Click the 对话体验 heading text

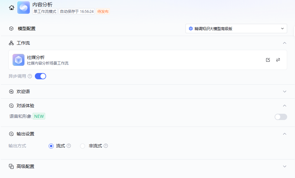25,106
